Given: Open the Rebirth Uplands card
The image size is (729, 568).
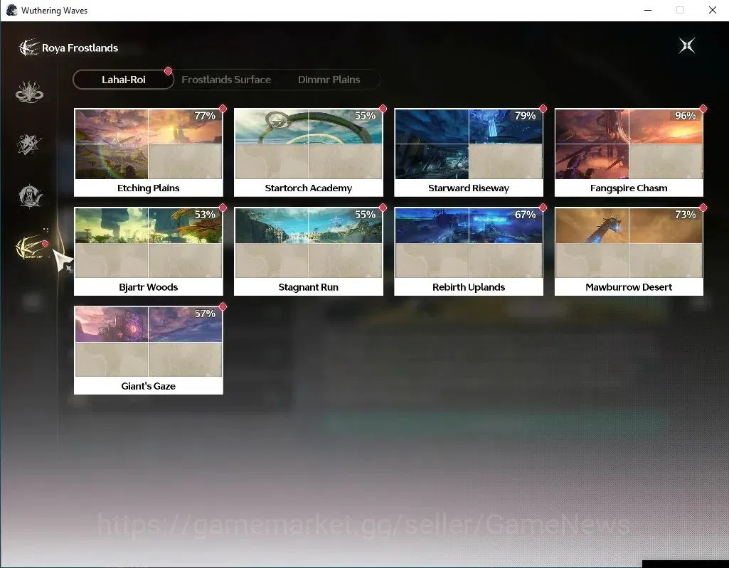Looking at the screenshot, I should tap(469, 252).
